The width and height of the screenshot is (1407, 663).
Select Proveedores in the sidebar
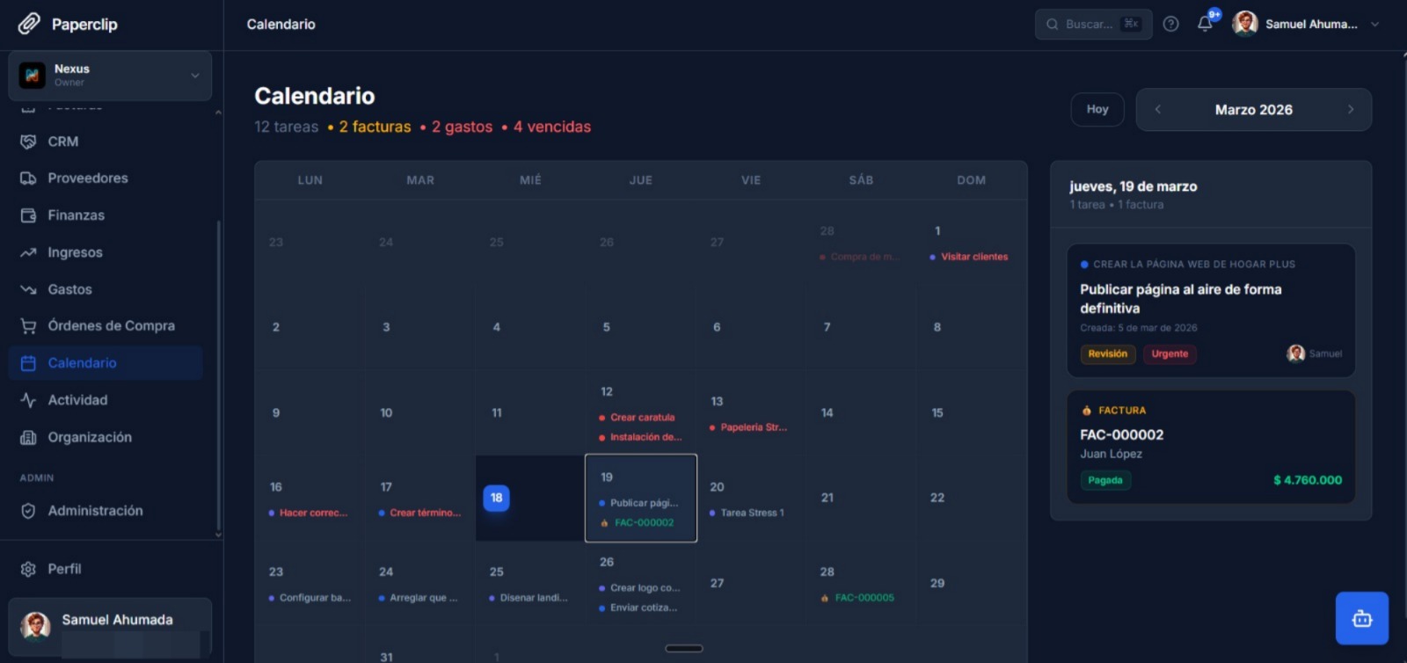[87, 178]
